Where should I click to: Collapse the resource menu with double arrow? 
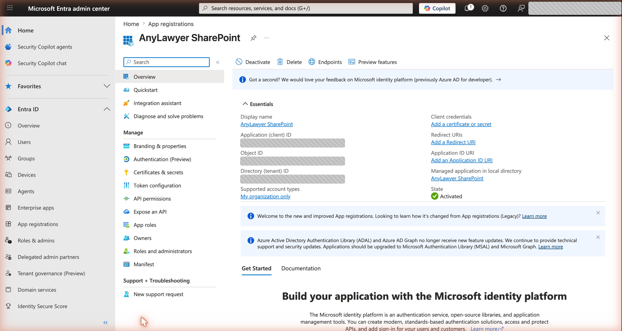click(218, 62)
